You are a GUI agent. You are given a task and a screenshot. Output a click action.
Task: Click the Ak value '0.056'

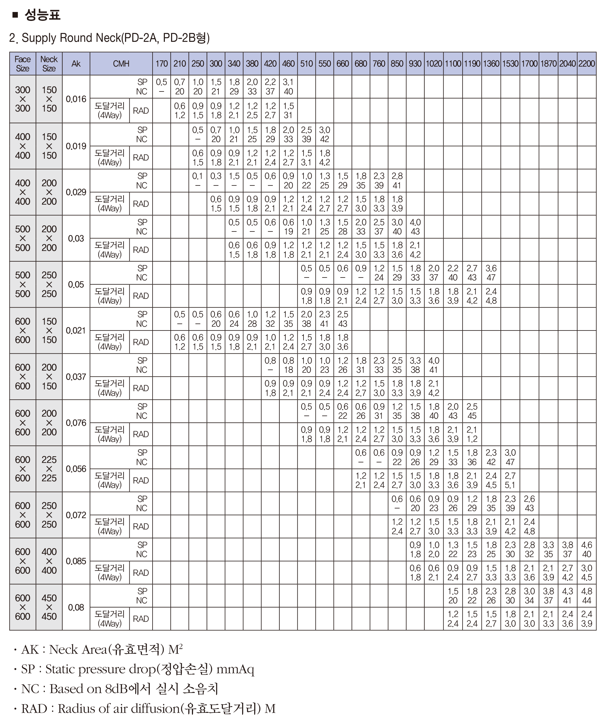tap(76, 469)
